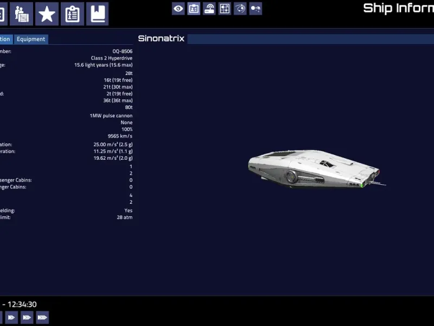Click the 2t (19t free) value
The height and width of the screenshot is (326, 434).
click(119, 93)
